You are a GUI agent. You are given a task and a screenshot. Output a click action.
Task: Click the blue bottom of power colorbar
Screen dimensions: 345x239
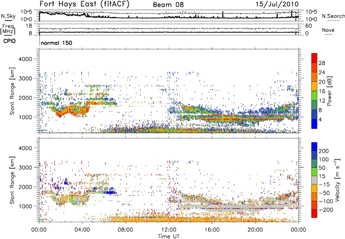pos(314,124)
